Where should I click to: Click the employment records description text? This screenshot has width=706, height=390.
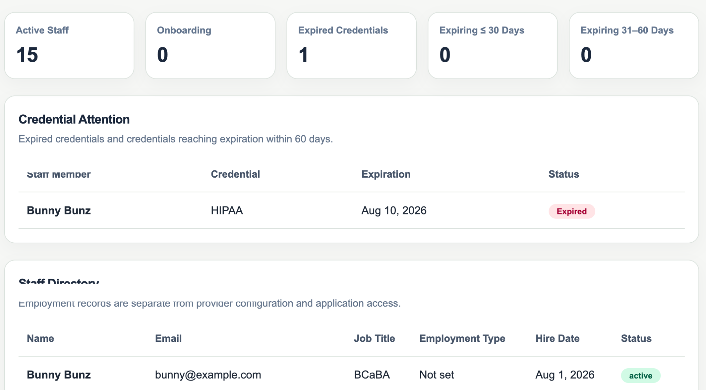pos(210,303)
